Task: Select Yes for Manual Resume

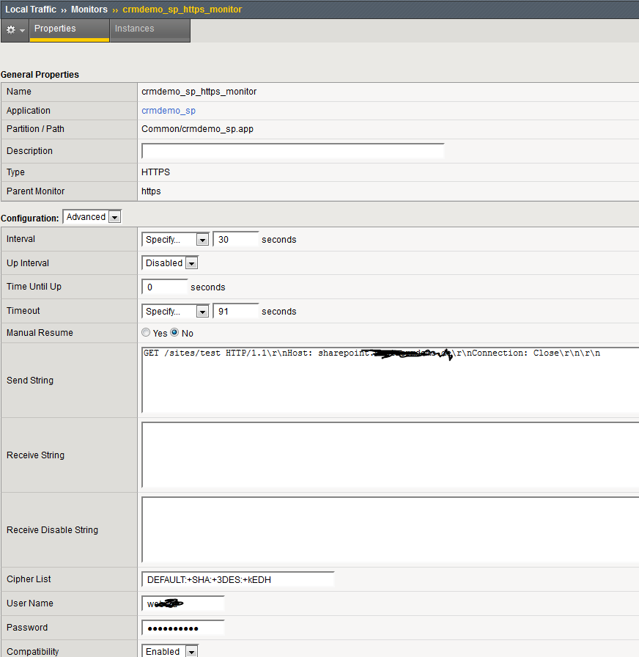Action: (x=146, y=333)
